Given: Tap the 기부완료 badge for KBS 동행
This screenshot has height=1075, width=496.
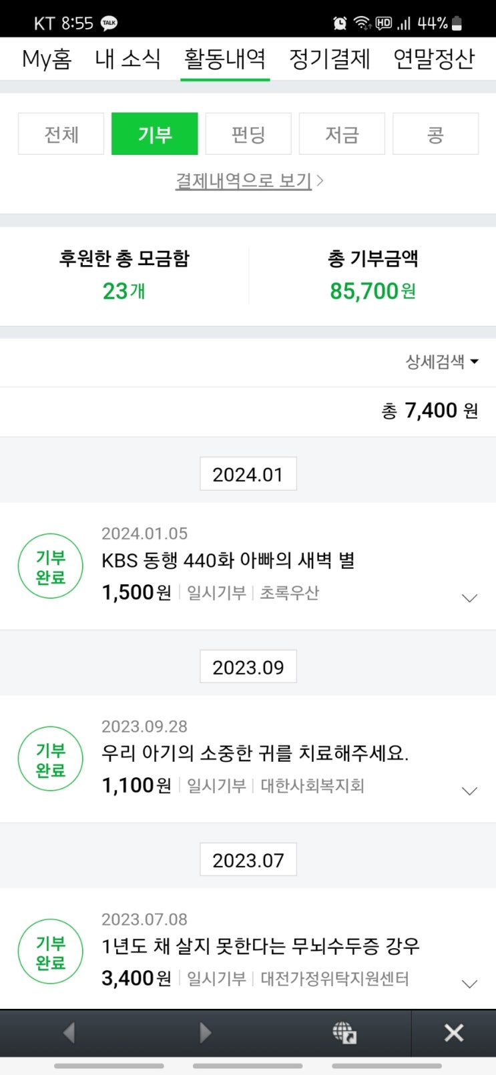Looking at the screenshot, I should tap(51, 566).
